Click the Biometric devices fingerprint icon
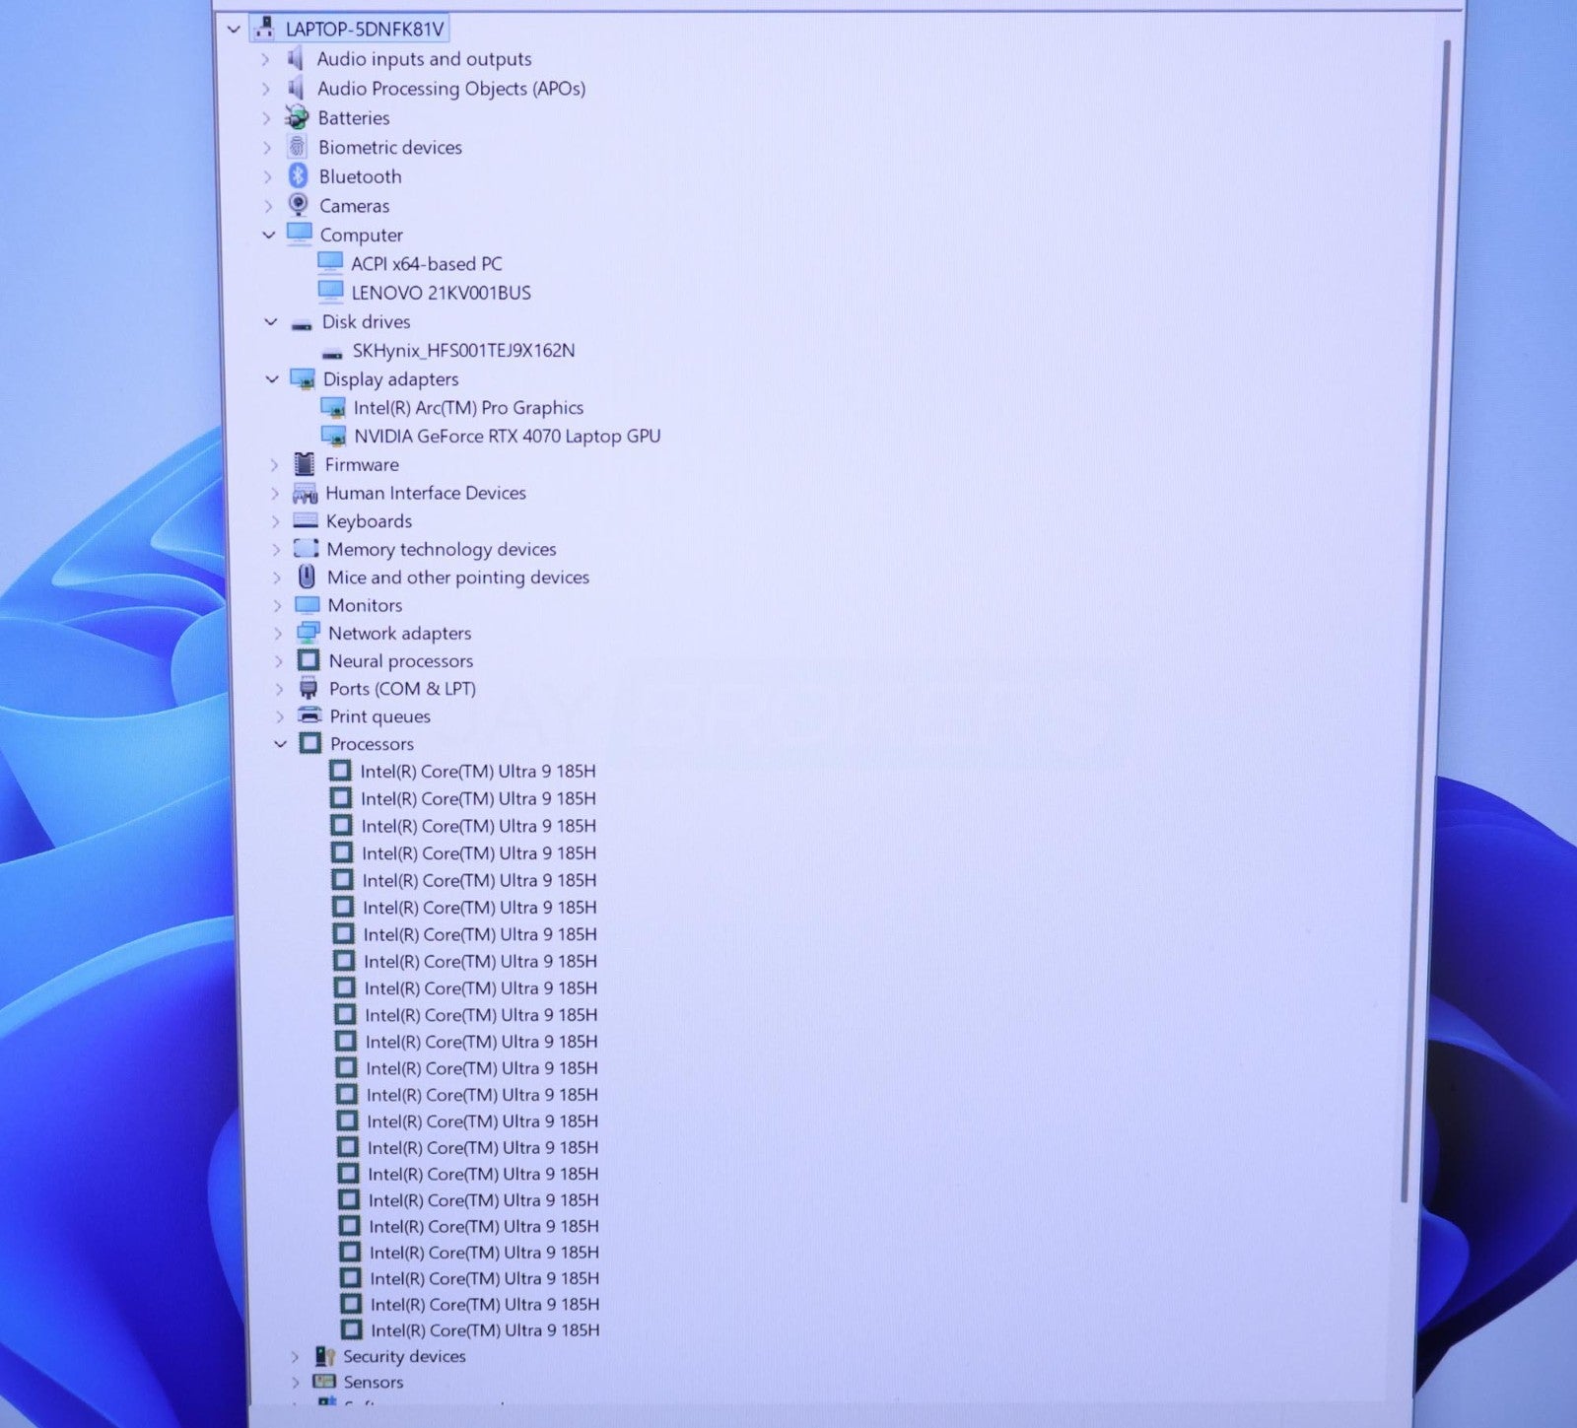Viewport: 1577px width, 1428px height. pos(297,147)
